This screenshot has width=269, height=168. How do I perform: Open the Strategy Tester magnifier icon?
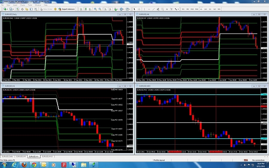coord(36,9)
